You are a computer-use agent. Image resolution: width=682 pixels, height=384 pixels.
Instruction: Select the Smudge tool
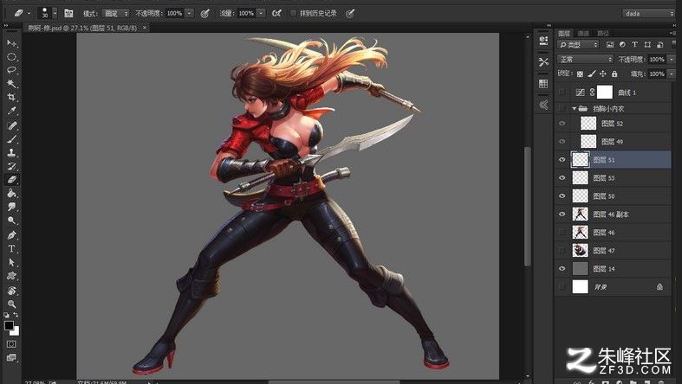pyautogui.click(x=12, y=207)
